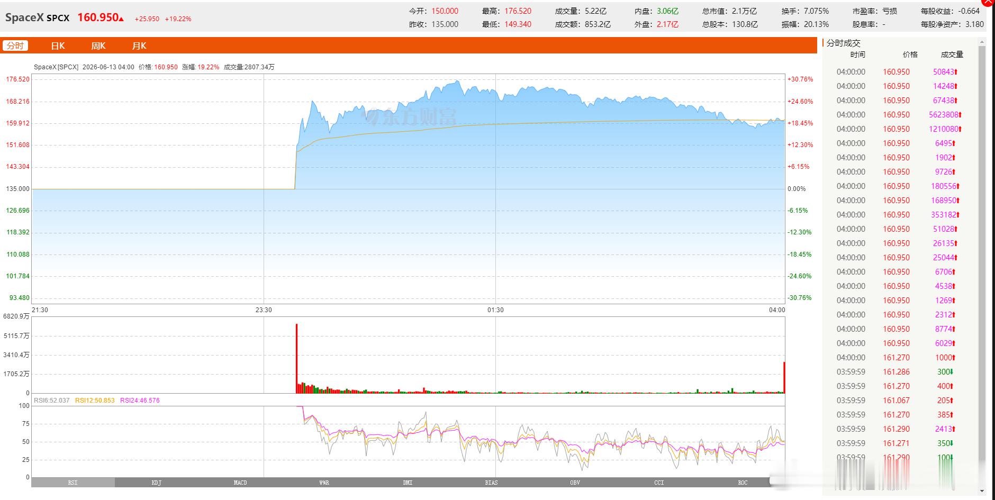Click the +25.950 price change value
The height and width of the screenshot is (500, 995).
pos(147,19)
